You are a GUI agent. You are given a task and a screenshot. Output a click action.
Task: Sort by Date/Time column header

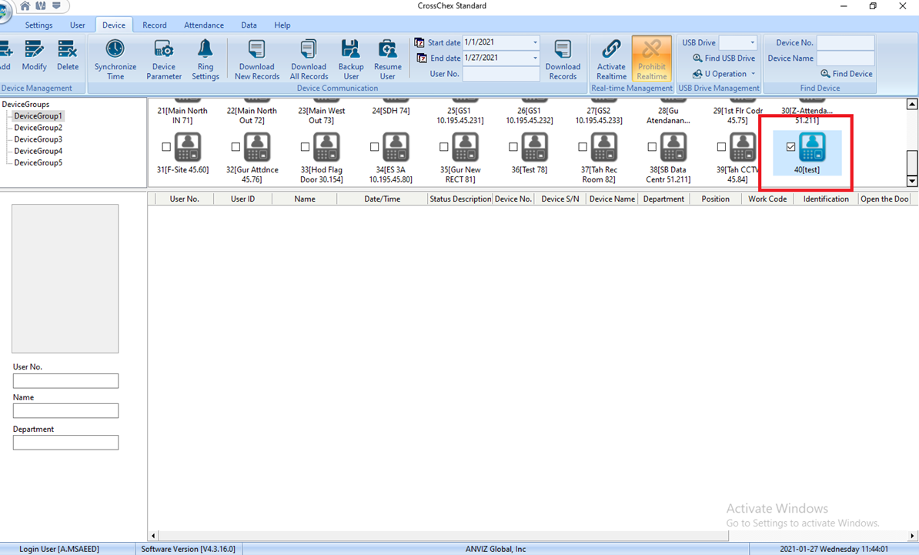(x=382, y=199)
